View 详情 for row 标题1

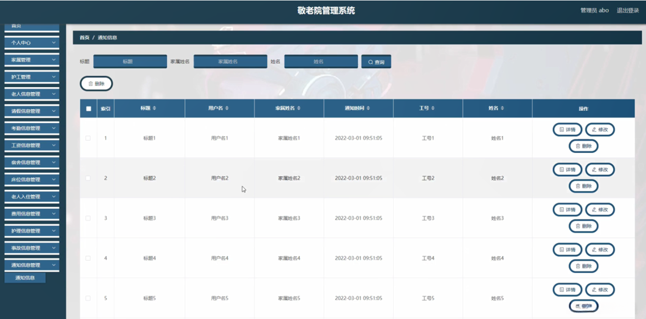click(567, 130)
